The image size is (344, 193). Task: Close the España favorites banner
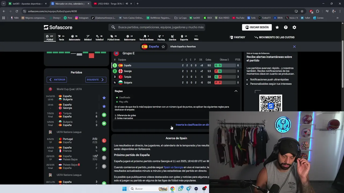click(294, 47)
